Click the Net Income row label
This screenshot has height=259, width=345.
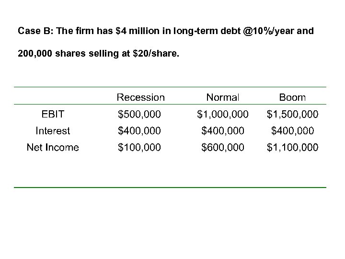click(x=53, y=147)
